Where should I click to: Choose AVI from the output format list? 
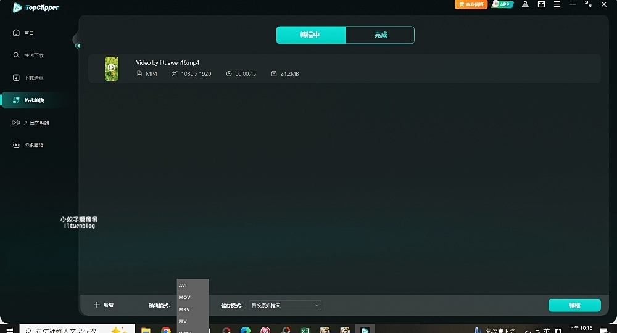coord(193,285)
